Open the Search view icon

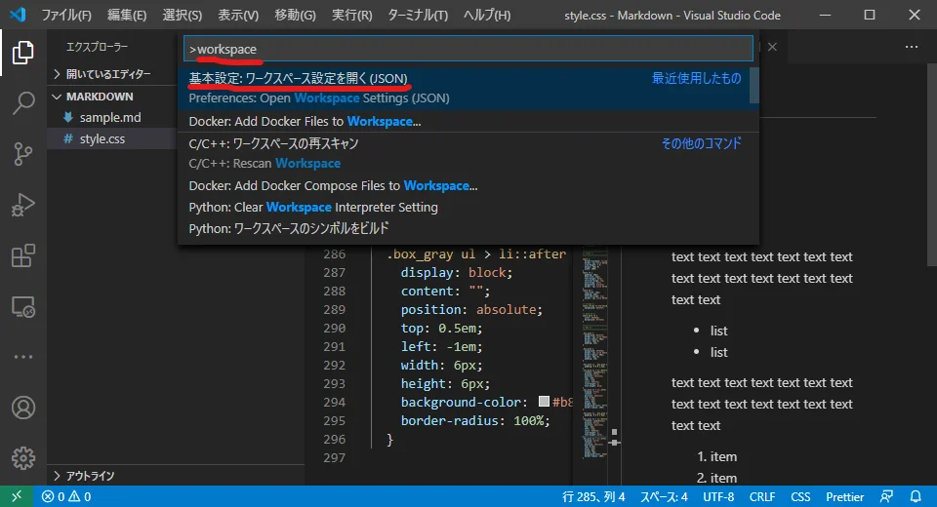(x=22, y=102)
